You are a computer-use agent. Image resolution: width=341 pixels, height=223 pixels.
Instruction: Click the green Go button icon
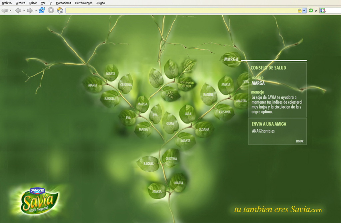click(311, 11)
